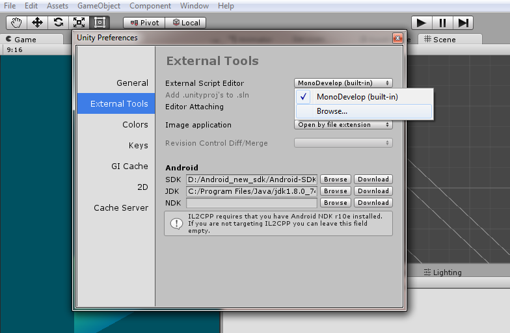The height and width of the screenshot is (333, 510).
Task: Open the Revision Control Diff/Merge dropdown
Action: 343,143
